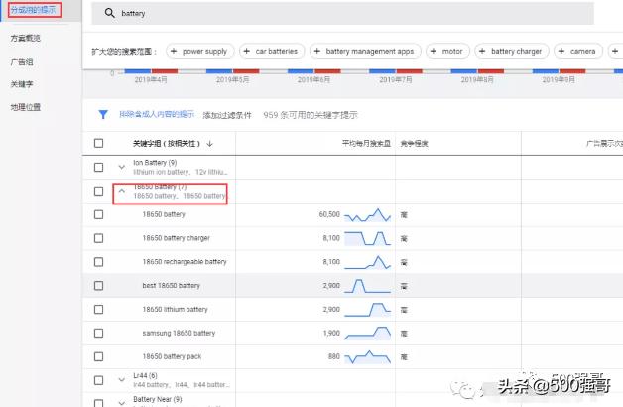This screenshot has width=623, height=407.
Task: Click the 60,500 monthly search value
Action: [329, 214]
